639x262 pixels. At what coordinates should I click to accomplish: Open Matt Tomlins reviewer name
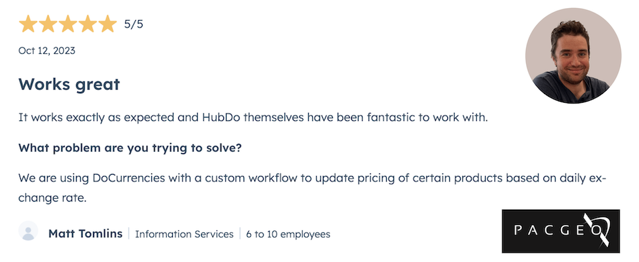pyautogui.click(x=85, y=234)
